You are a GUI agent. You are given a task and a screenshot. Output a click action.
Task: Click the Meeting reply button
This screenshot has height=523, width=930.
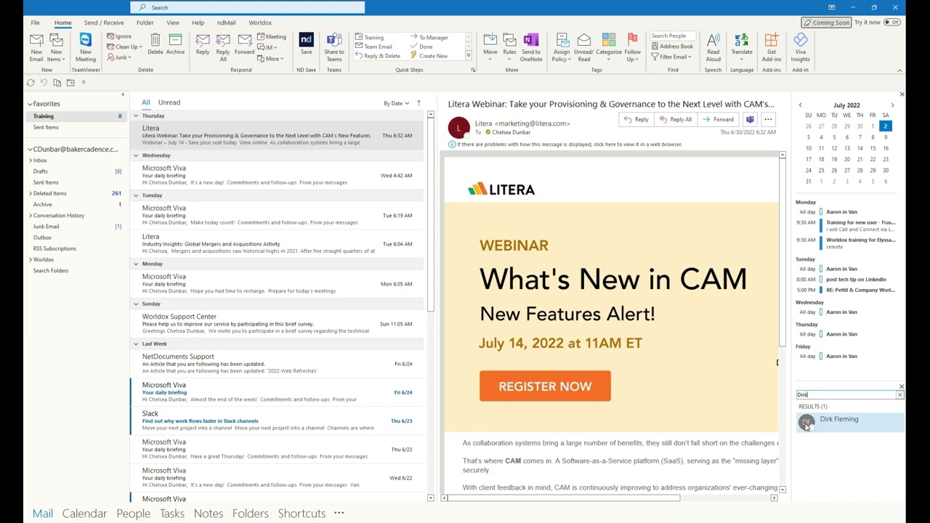[x=272, y=36]
